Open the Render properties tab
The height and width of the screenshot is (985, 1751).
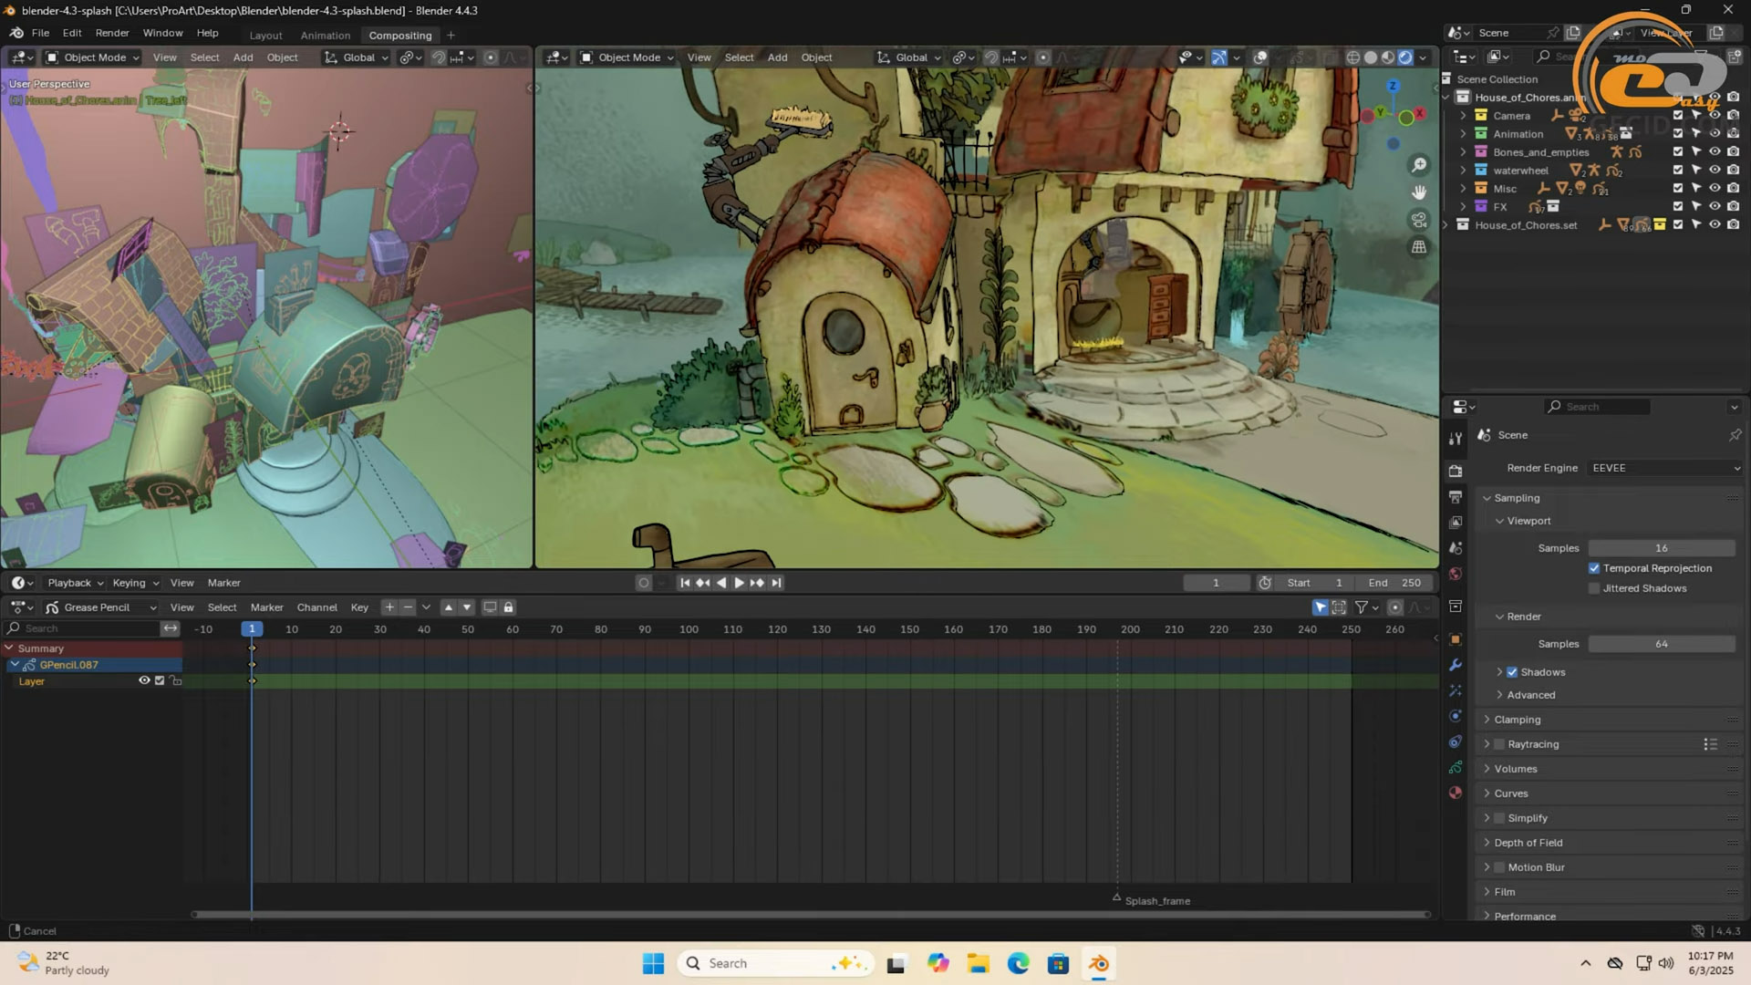[x=1456, y=472]
